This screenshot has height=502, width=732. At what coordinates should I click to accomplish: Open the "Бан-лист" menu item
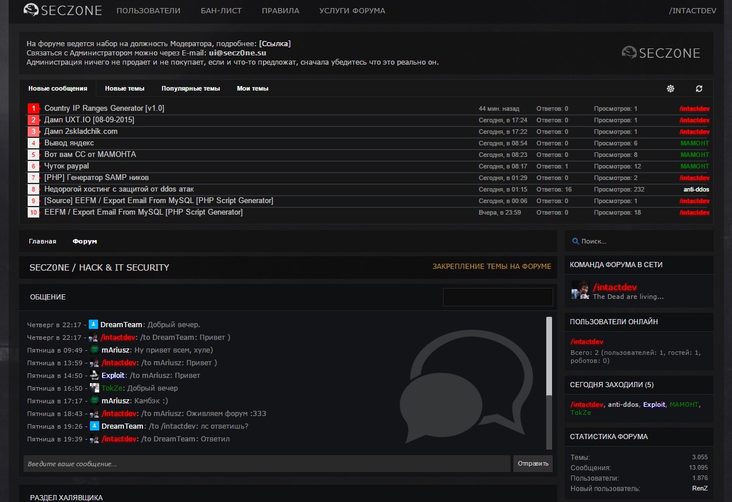click(x=221, y=10)
